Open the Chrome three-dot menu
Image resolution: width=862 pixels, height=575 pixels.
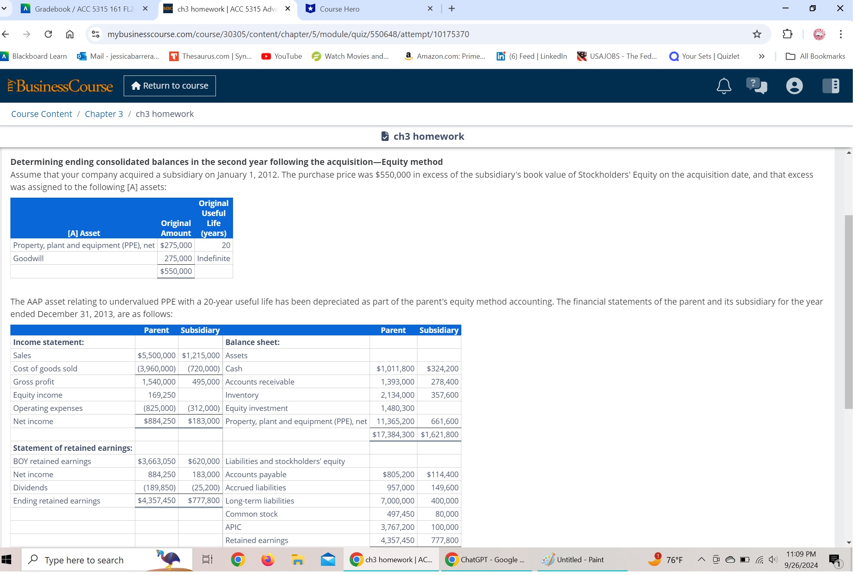840,34
